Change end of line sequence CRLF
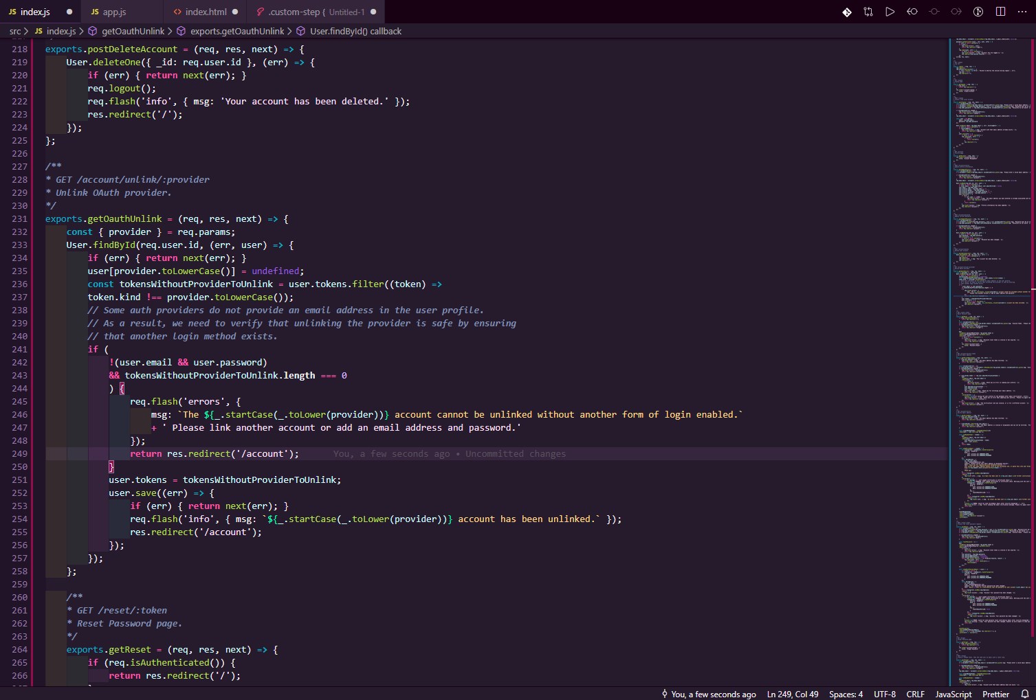 point(916,694)
